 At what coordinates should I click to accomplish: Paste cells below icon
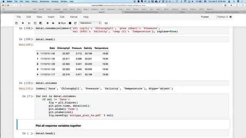tap(41, 23)
